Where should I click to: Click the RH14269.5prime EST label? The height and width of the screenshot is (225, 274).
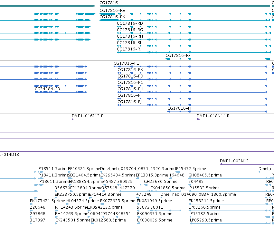[x=71, y=214]
